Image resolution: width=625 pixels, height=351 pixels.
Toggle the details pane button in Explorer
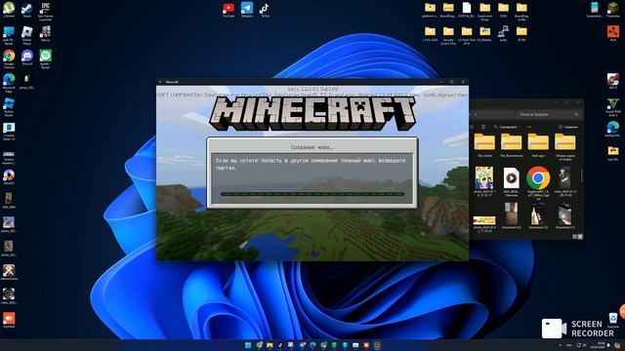point(568,127)
